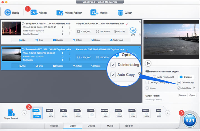Expand Panasonic Video-1 track options

[62, 53]
